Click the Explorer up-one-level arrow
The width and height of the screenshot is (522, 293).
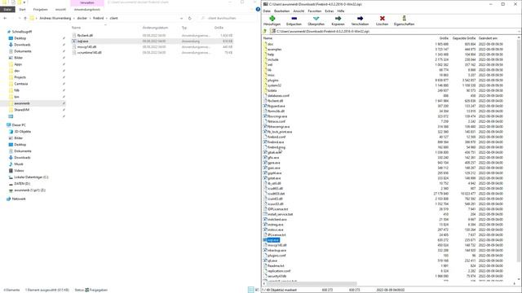[x=25, y=18]
